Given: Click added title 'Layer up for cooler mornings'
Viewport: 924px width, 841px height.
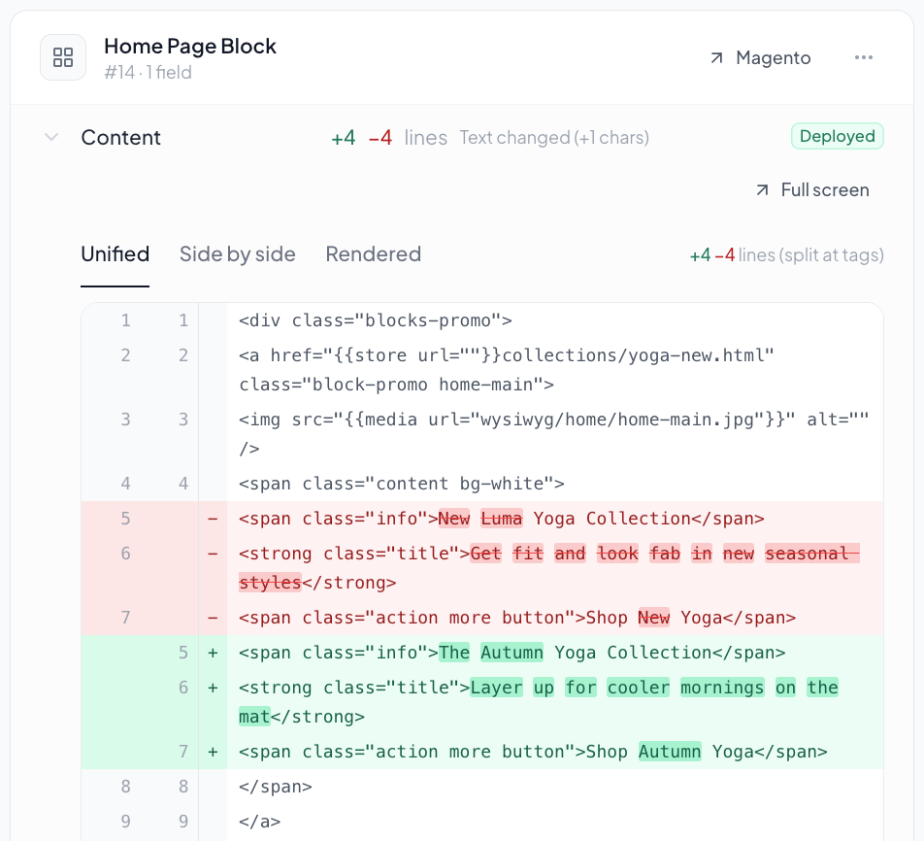Looking at the screenshot, I should pyautogui.click(x=482, y=702).
